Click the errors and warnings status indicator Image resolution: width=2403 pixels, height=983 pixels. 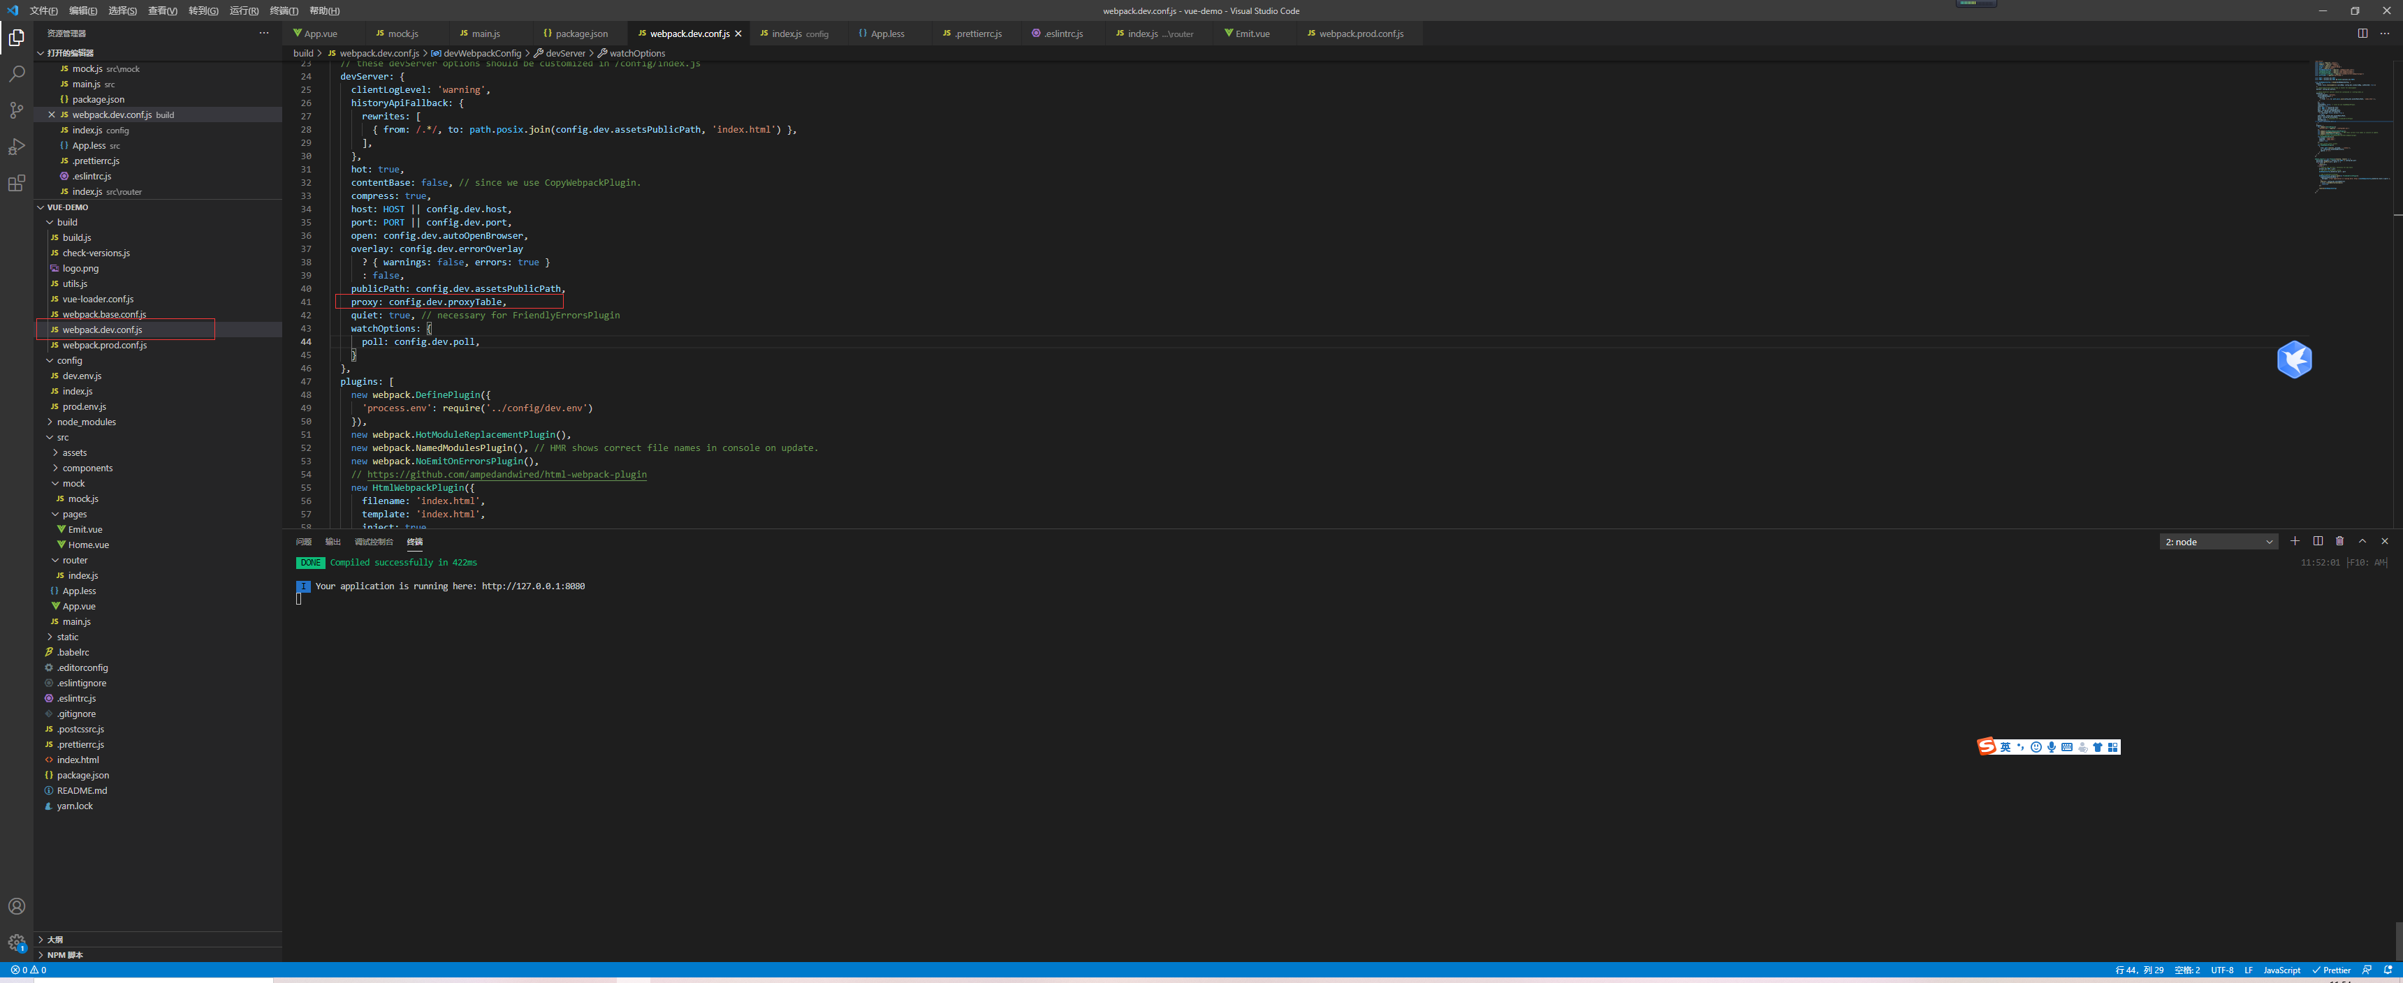click(28, 970)
